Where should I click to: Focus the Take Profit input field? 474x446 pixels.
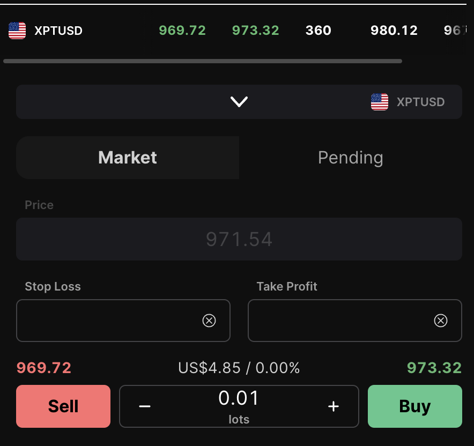tap(354, 321)
